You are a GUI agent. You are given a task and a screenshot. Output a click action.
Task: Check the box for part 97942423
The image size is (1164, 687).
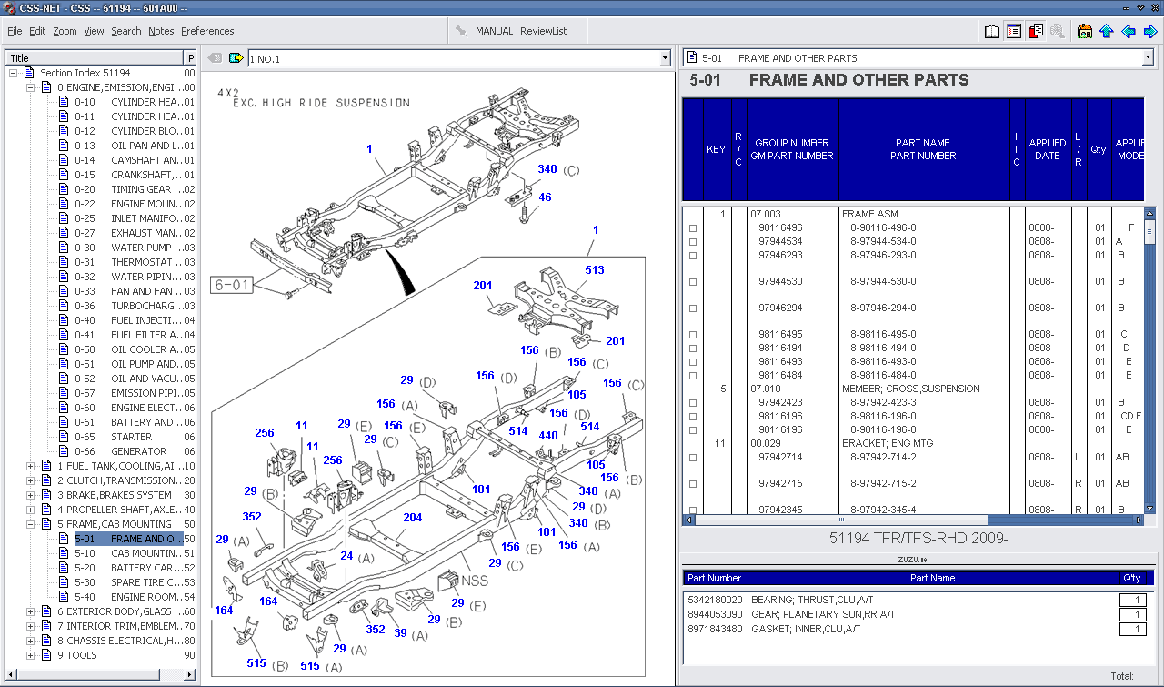point(693,401)
